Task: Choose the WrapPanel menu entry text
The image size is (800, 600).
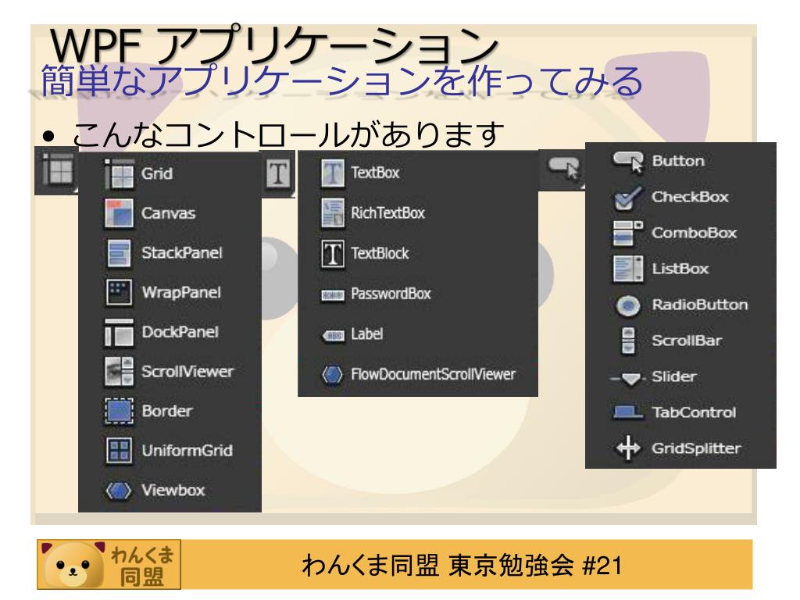Action: pos(181,292)
